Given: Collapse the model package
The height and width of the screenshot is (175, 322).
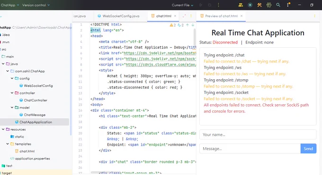Looking at the screenshot, I should (12, 108).
